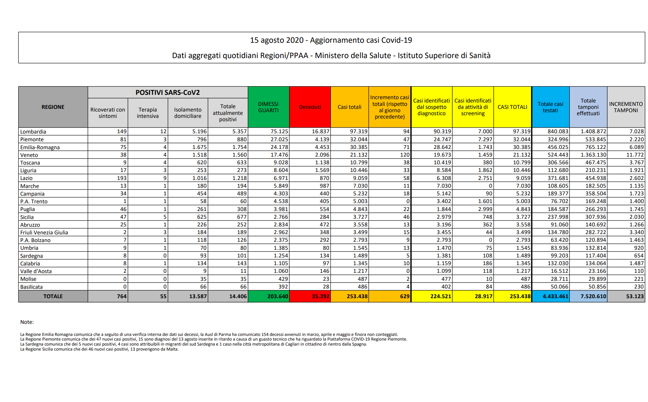Screen dimensions: 648x402
Task: Select the INCREMENTO TAMPONI column header
Action: pos(626,107)
